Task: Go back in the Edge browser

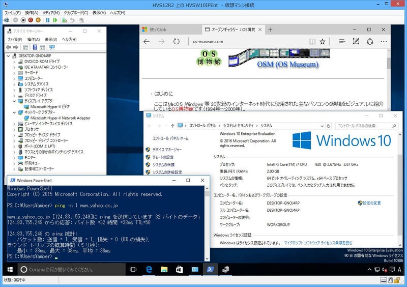Action: [147, 42]
